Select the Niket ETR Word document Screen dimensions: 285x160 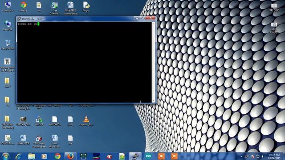pyautogui.click(x=23, y=140)
